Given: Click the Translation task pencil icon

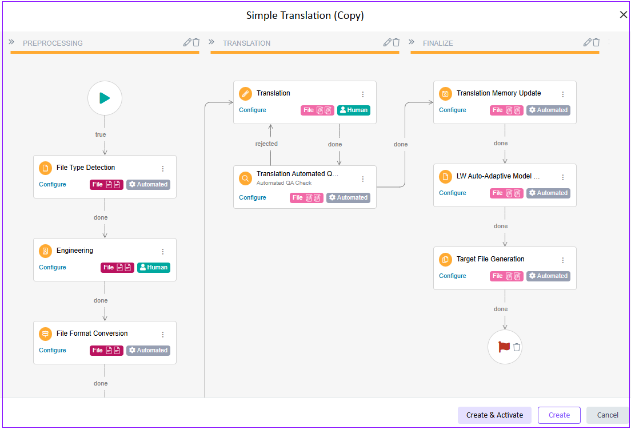Looking at the screenshot, I should (245, 94).
